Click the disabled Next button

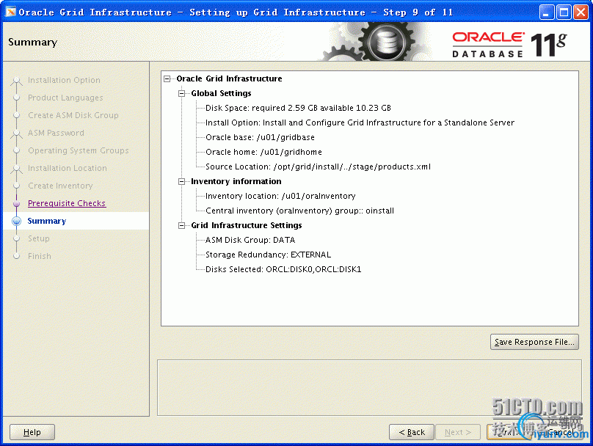458,432
